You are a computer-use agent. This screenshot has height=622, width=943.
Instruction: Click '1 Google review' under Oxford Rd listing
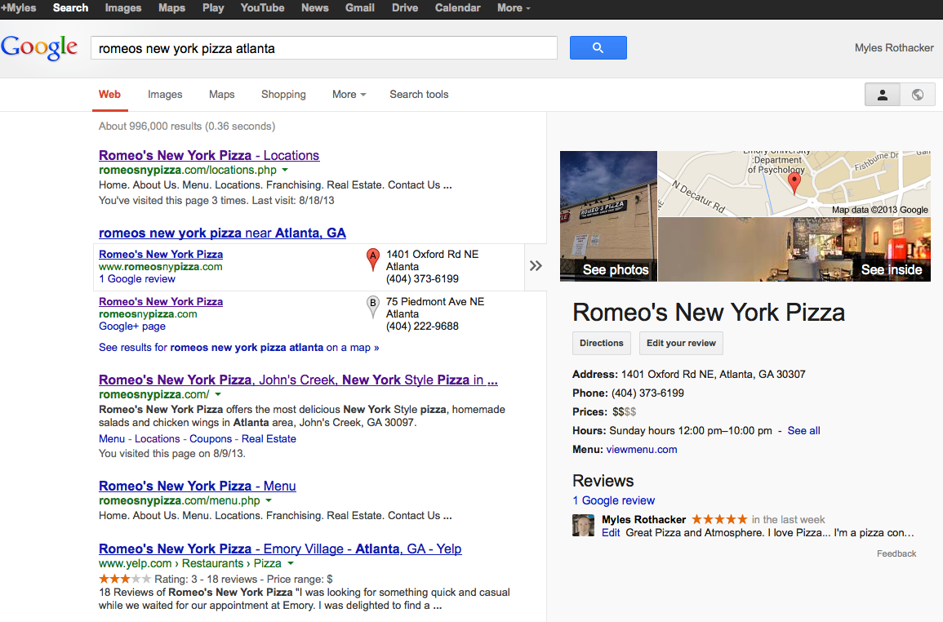(137, 279)
